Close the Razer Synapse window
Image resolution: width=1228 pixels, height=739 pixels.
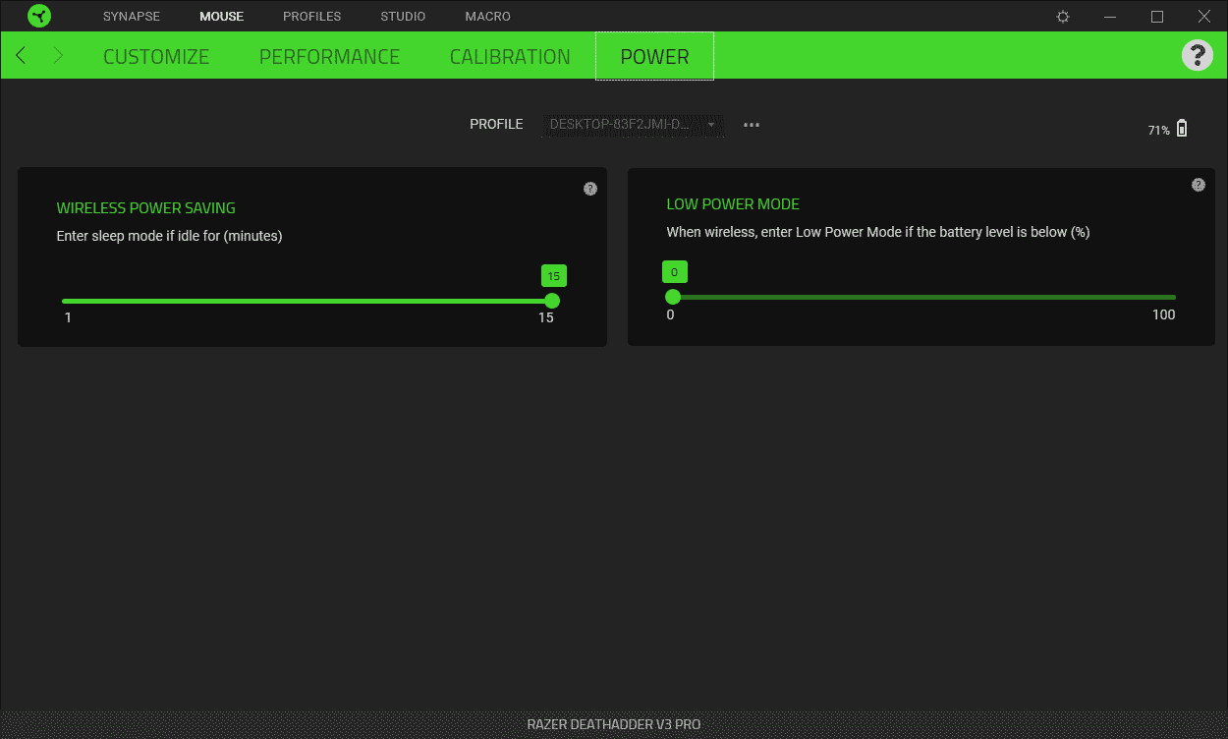[1204, 17]
